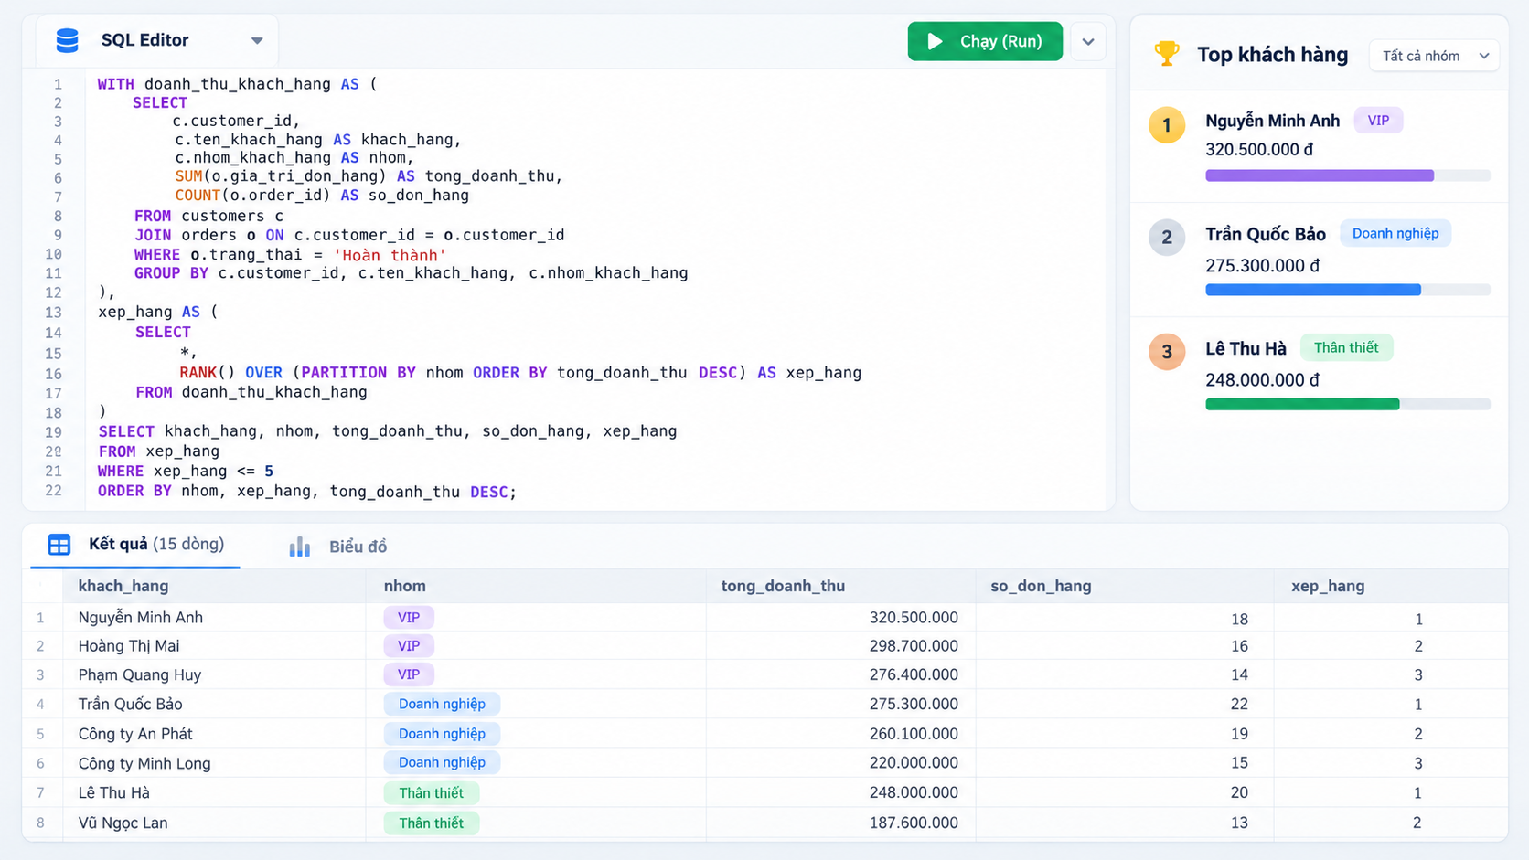Click the table grid icon on Kết quả tab
The image size is (1529, 860).
coord(59,545)
